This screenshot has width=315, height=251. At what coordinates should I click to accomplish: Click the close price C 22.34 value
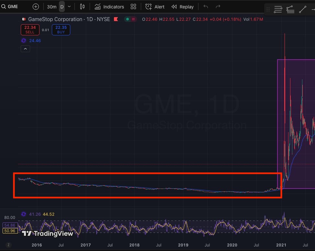(200, 19)
